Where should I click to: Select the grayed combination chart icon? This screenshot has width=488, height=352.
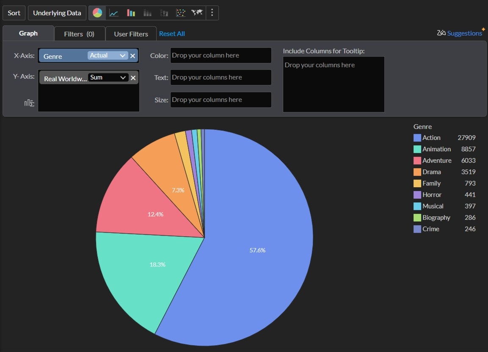coord(164,13)
